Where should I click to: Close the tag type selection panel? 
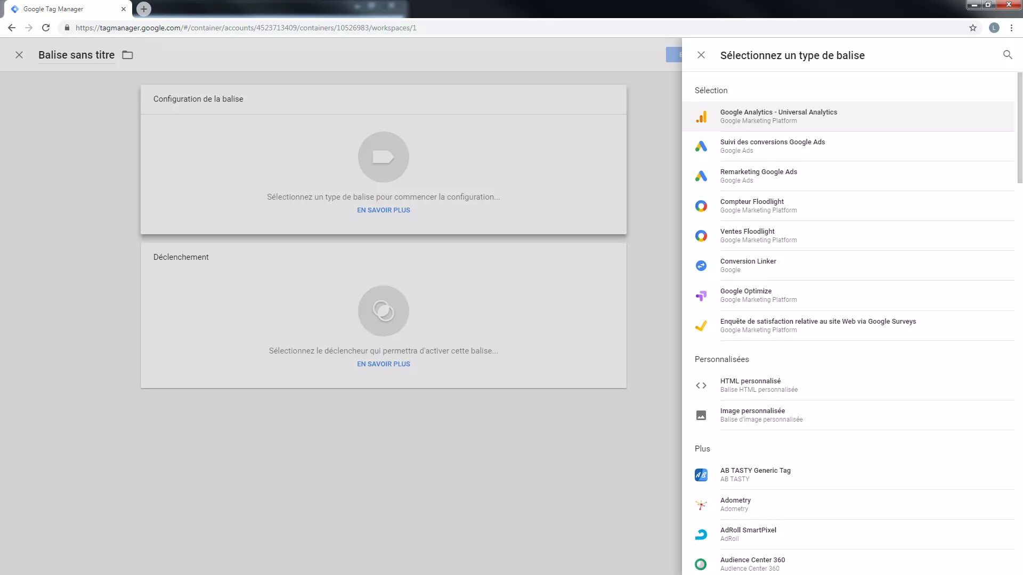701,55
